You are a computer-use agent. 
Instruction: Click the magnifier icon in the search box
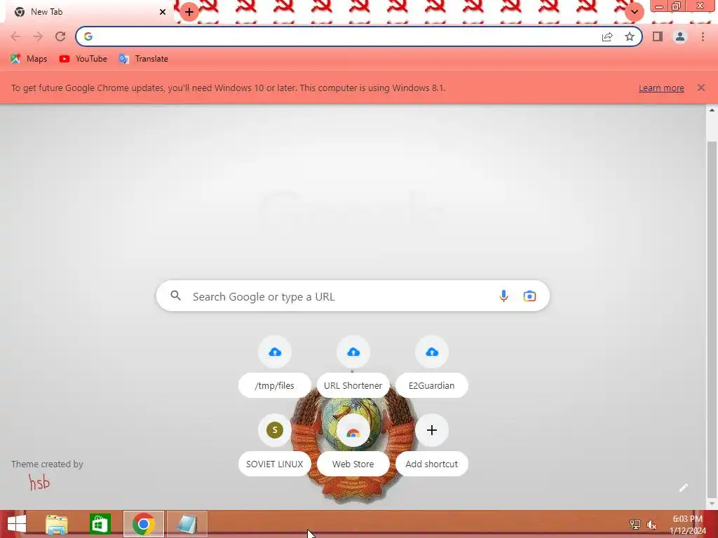pos(176,296)
